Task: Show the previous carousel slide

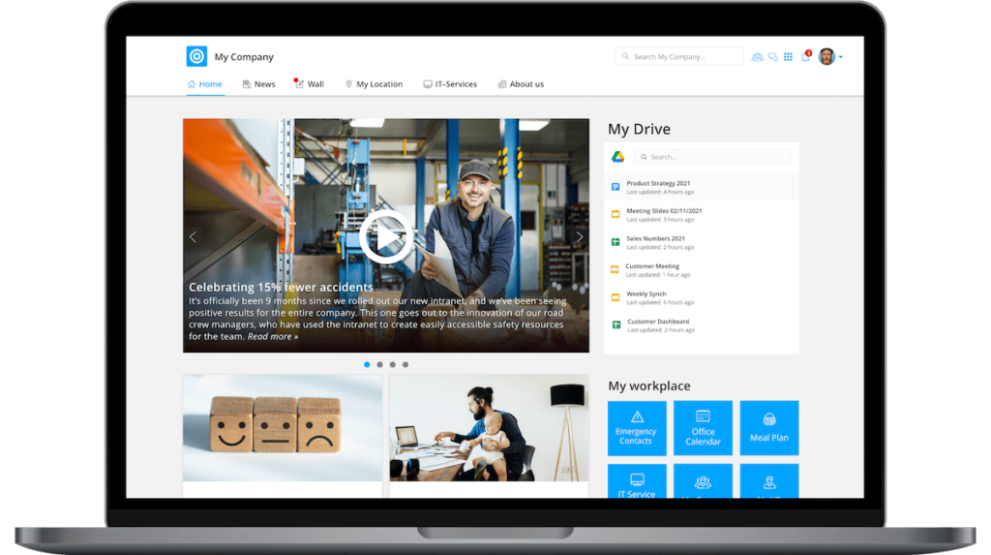Action: click(x=193, y=236)
